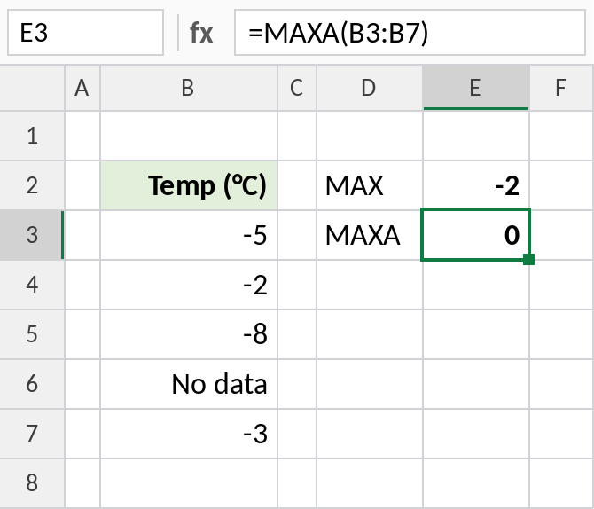Viewport: 594px width, 509px height.
Task: Click the Select All corner box
Action: pyautogui.click(x=32, y=88)
